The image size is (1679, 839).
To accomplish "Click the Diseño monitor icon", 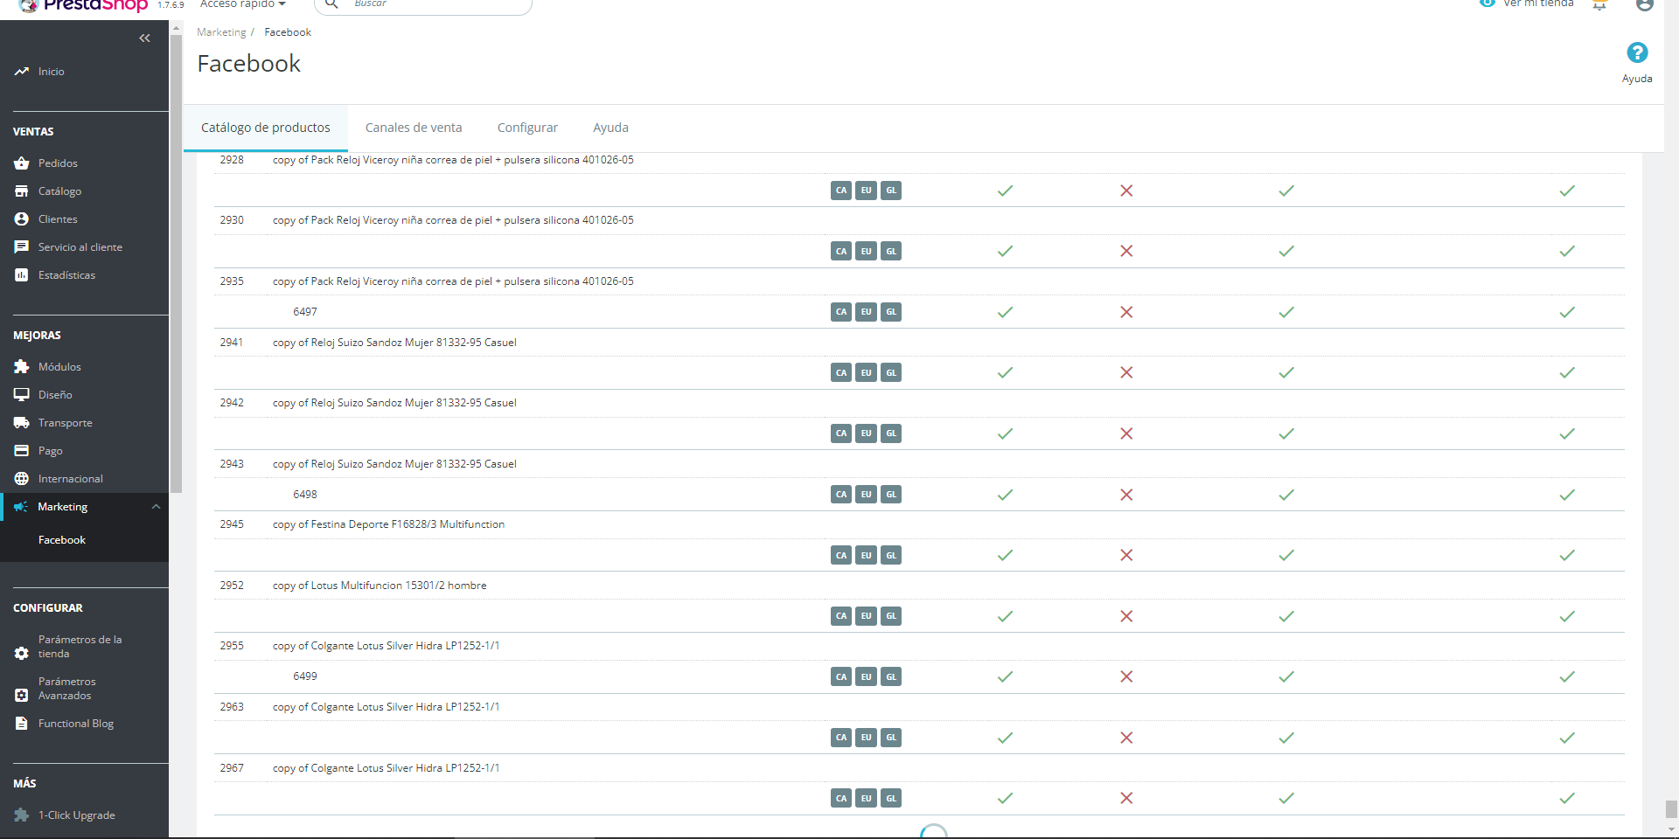I will click(22, 395).
